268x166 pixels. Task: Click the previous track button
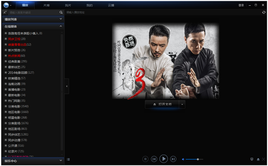(154, 159)
